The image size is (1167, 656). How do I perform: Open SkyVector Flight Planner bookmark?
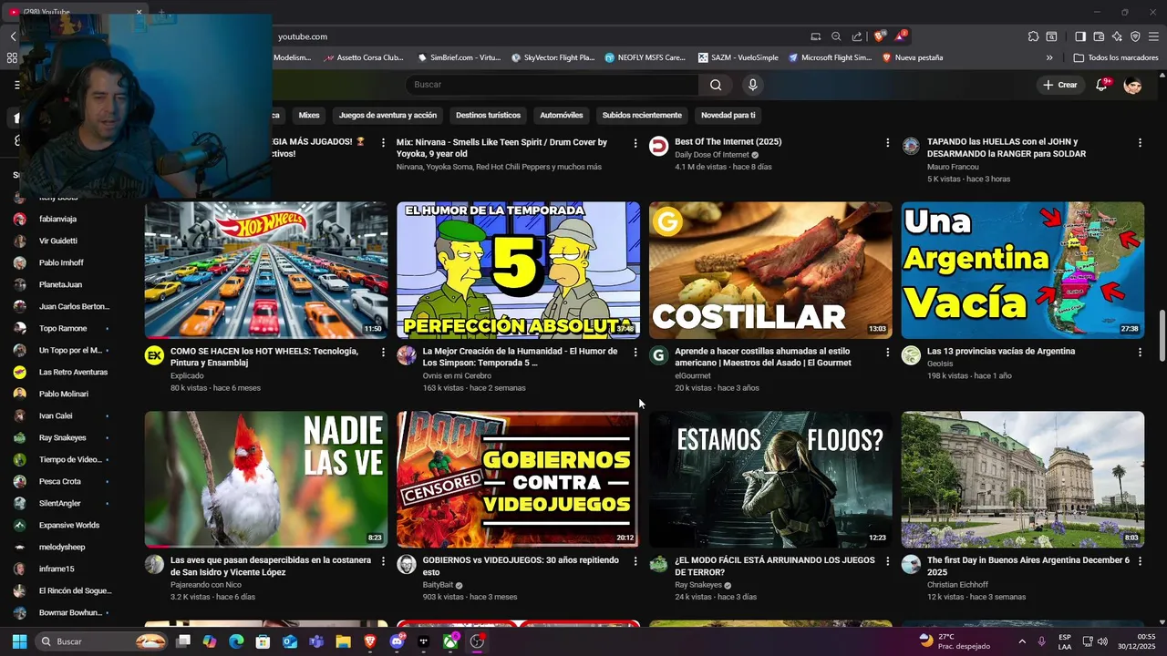click(553, 57)
